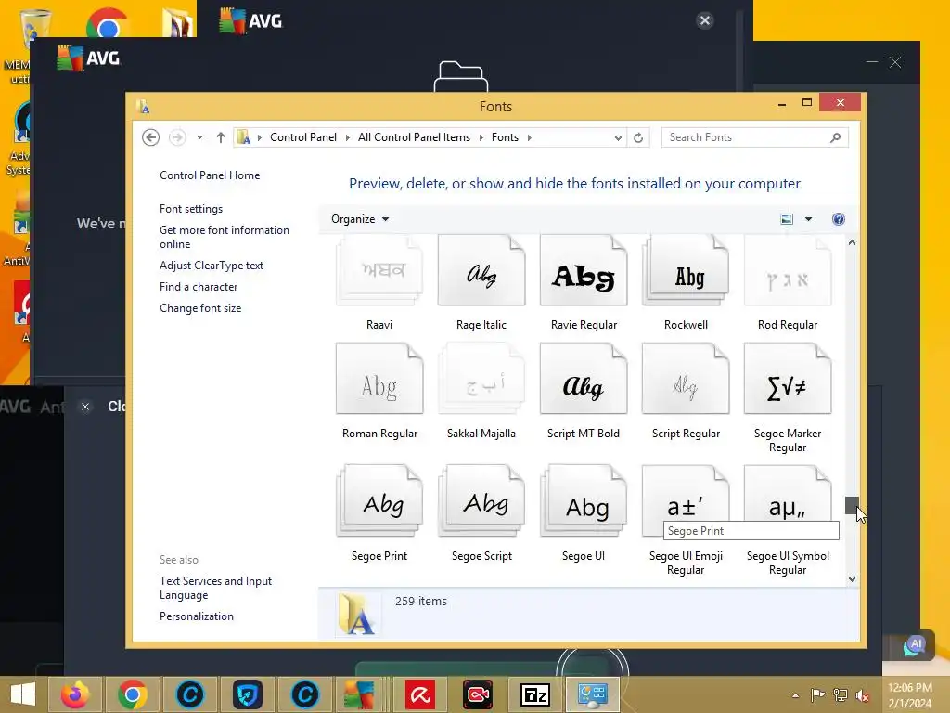Open the Segoe Script font family
950x713 pixels.
tap(481, 501)
